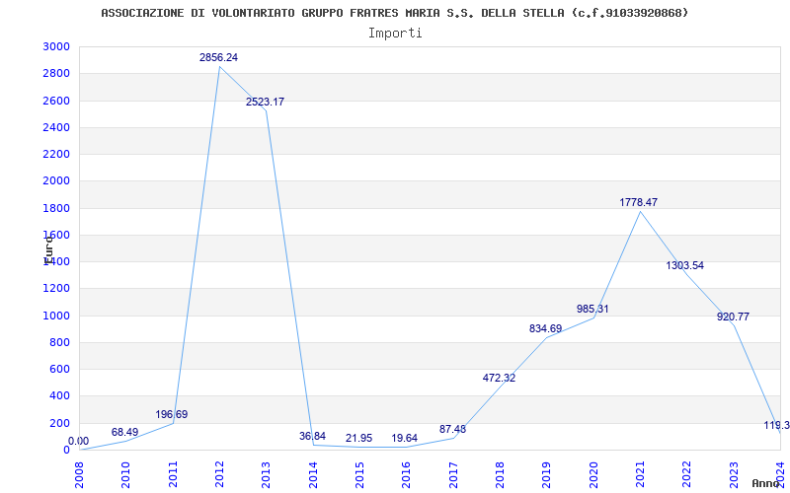The width and height of the screenshot is (790, 493).
Task: Click the 200 y-axis tick label
Action: click(60, 423)
